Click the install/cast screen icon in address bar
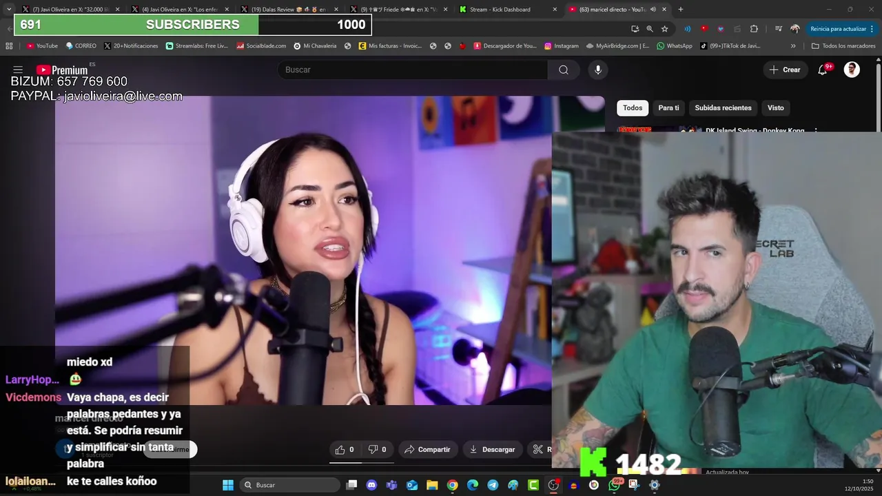This screenshot has width=882, height=496. pyautogui.click(x=635, y=29)
